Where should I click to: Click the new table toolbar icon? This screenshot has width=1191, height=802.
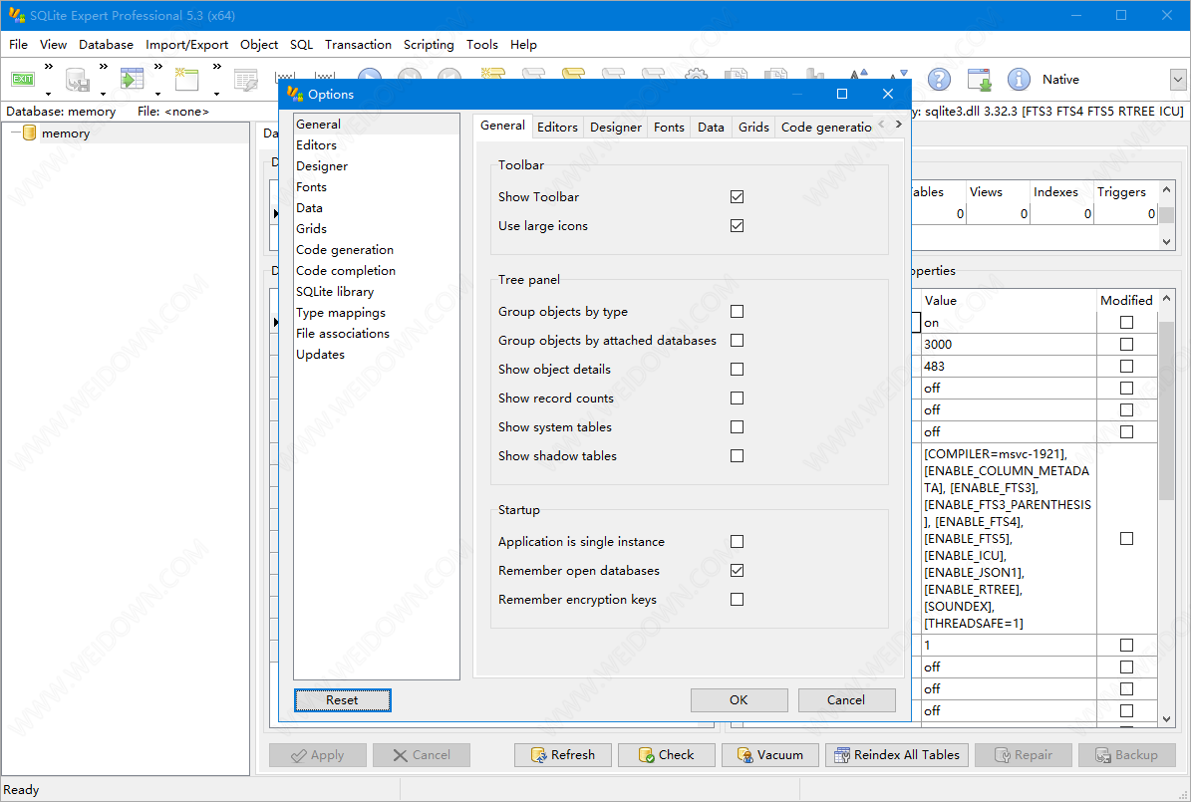click(x=186, y=79)
